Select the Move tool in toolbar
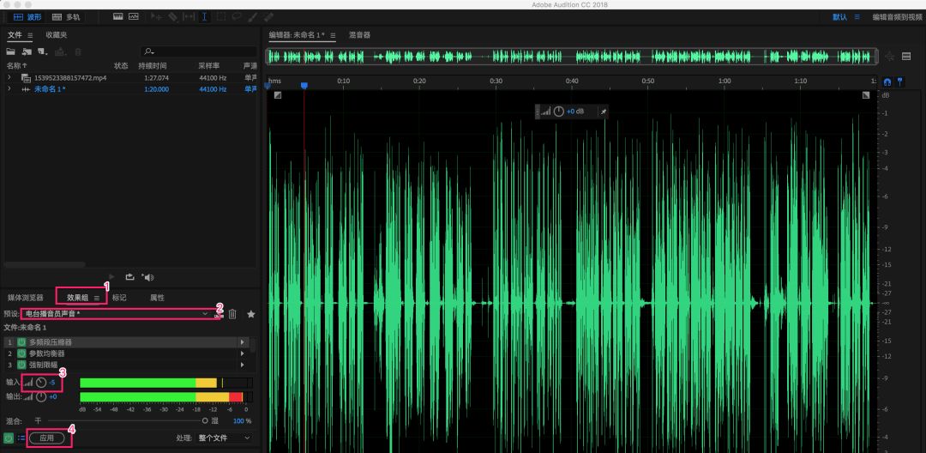 point(157,17)
